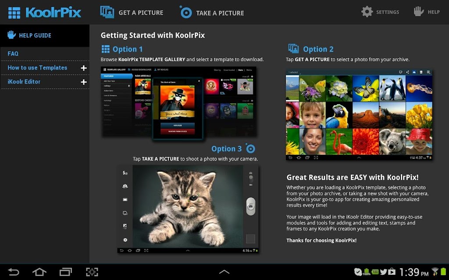Tap the screenshot capture icon in nav bar

pos(92,272)
